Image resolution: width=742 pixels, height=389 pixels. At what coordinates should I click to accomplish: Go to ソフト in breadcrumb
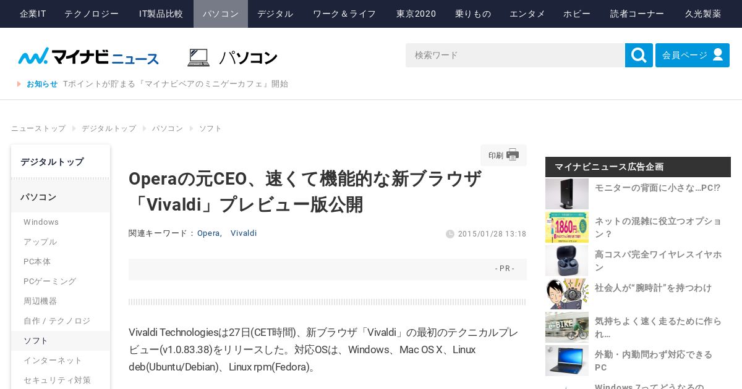pyautogui.click(x=210, y=128)
